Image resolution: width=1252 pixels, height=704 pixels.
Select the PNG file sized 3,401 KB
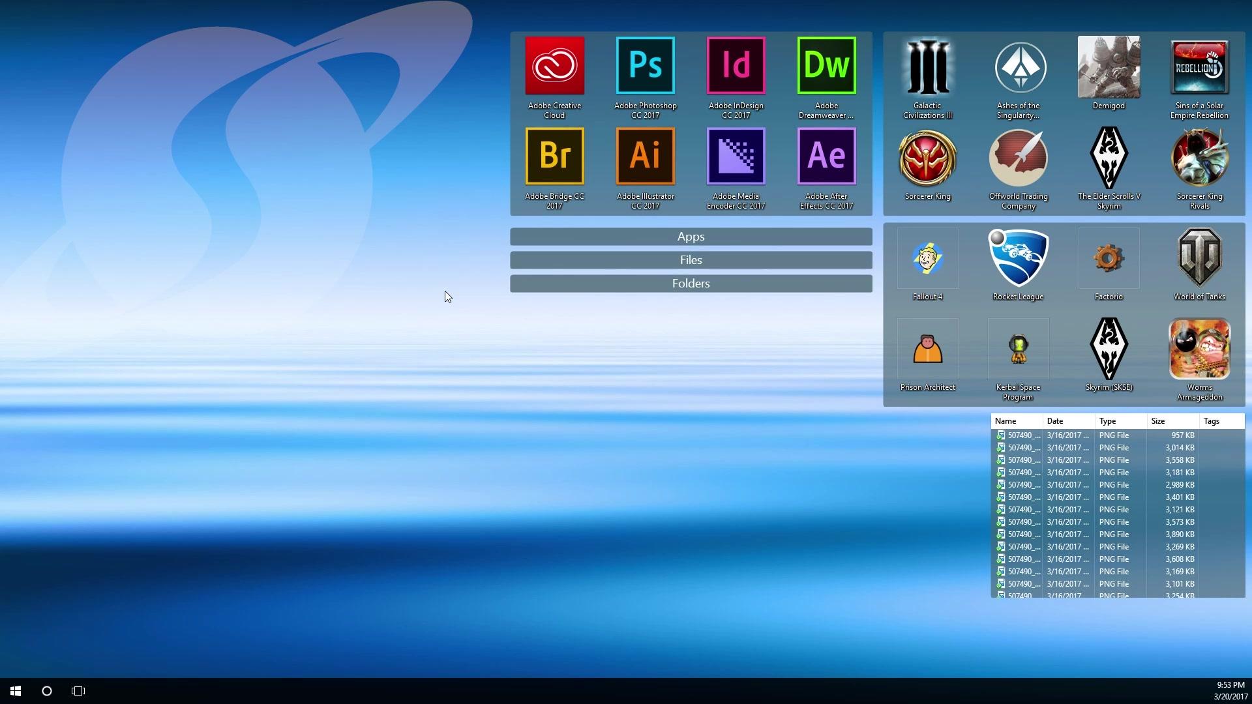point(1118,497)
